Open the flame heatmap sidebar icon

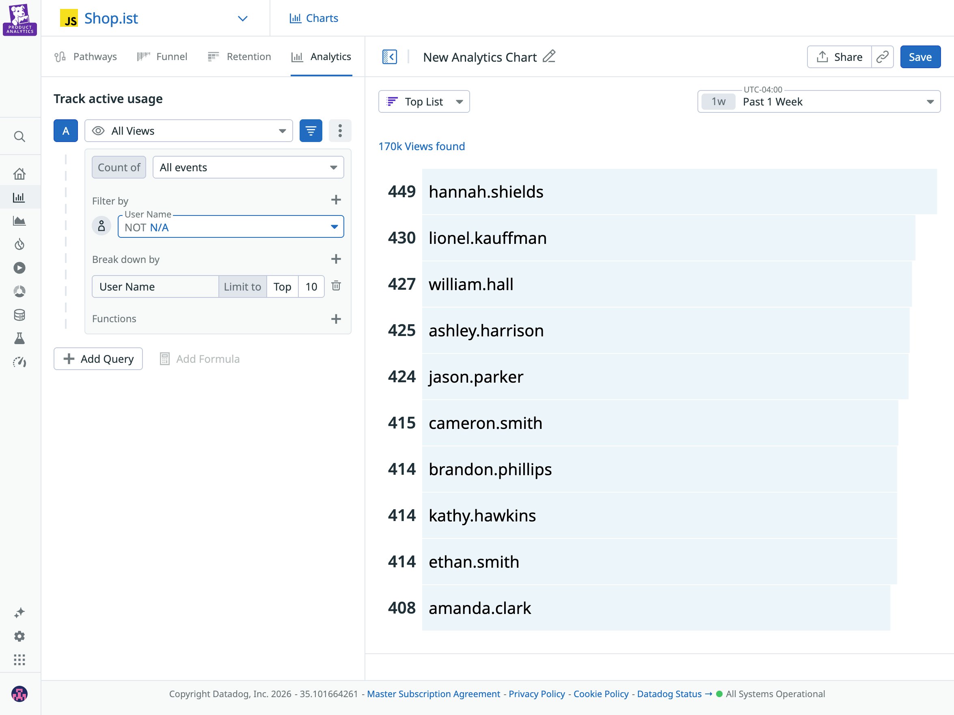click(x=20, y=244)
